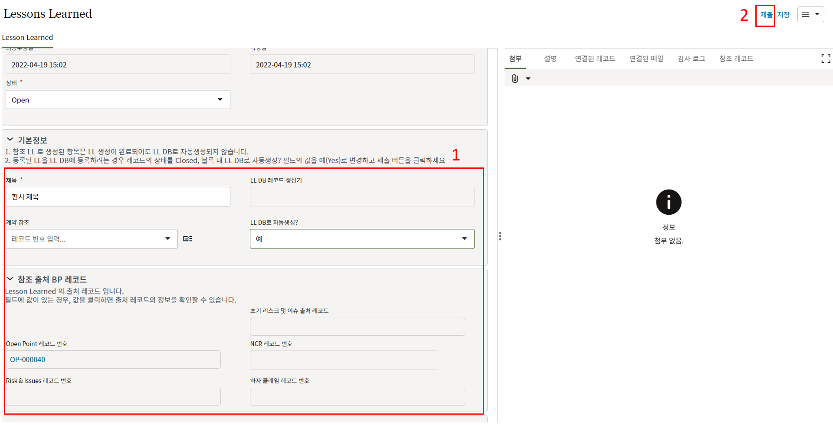The image size is (833, 425).
Task: Click the 제목 input field
Action: click(118, 197)
